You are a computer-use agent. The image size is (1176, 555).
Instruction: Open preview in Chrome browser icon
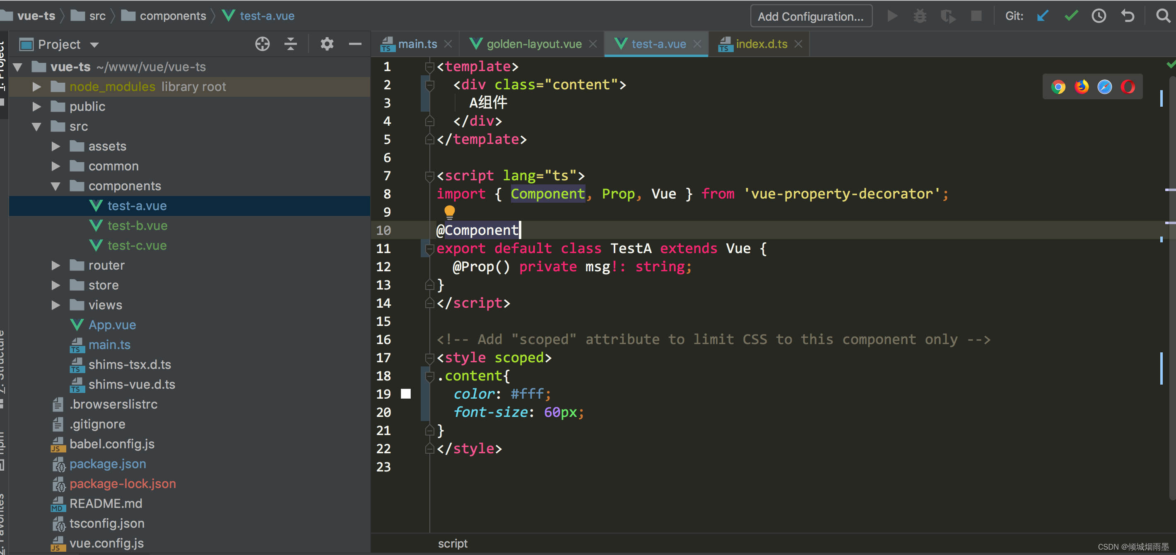coord(1058,87)
